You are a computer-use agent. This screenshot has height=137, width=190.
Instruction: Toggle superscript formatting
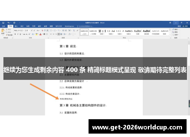point(29,34)
